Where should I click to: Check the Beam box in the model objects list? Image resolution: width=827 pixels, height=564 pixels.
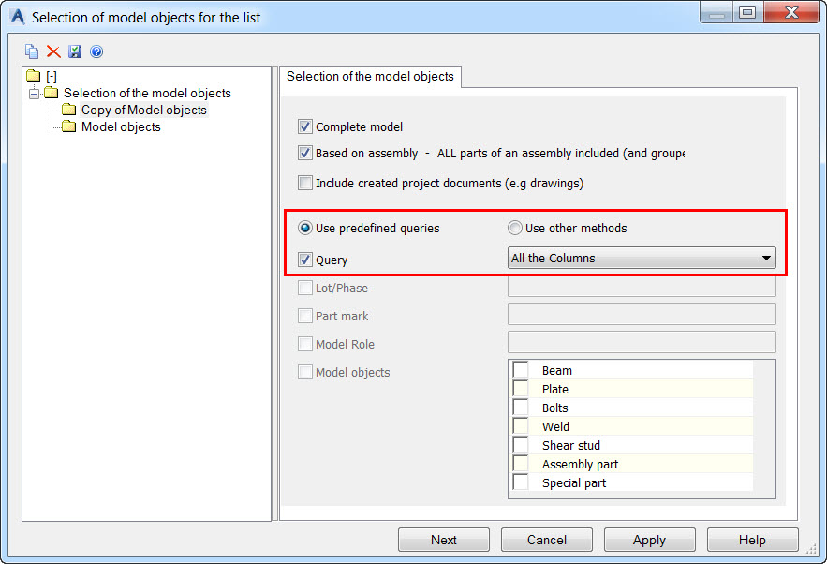point(521,370)
